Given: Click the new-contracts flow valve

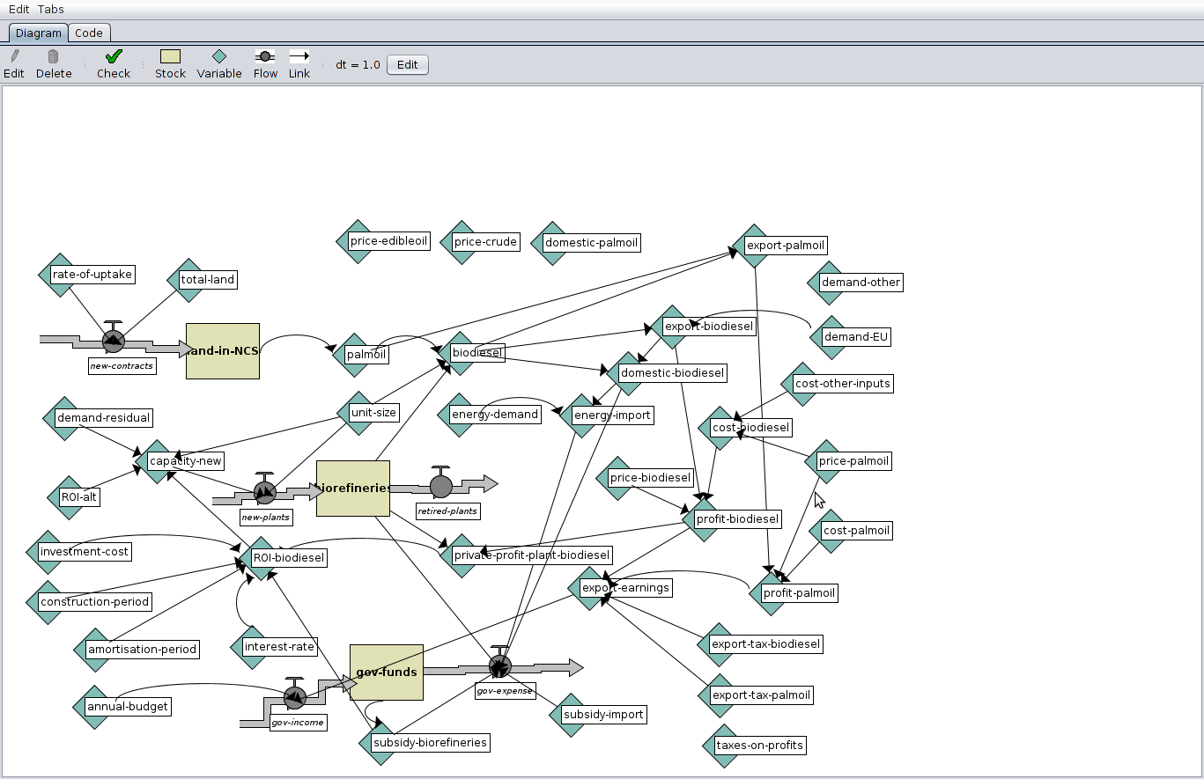Looking at the screenshot, I should 113,342.
